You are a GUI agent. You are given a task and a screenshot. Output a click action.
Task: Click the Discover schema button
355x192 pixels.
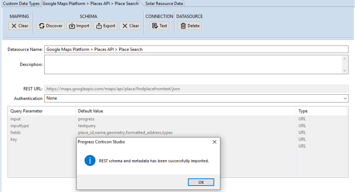pyautogui.click(x=50, y=26)
